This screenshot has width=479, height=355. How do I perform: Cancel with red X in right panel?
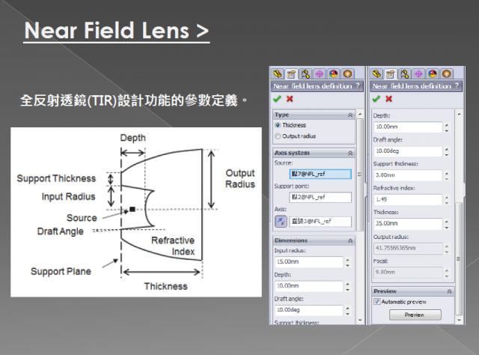(388, 99)
